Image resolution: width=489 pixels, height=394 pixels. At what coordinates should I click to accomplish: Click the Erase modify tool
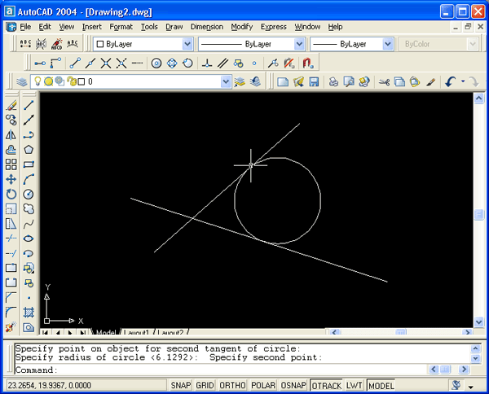pos(11,105)
